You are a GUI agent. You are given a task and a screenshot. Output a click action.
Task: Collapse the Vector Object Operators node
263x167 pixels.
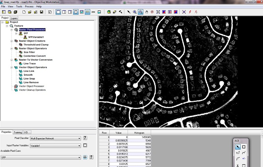(x=11, y=67)
